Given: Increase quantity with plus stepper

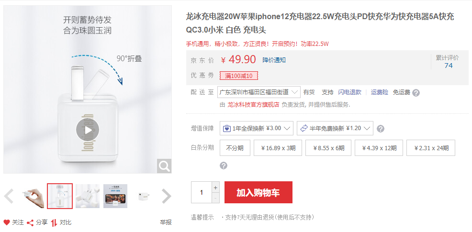Looking at the screenshot, I should tap(215, 188).
